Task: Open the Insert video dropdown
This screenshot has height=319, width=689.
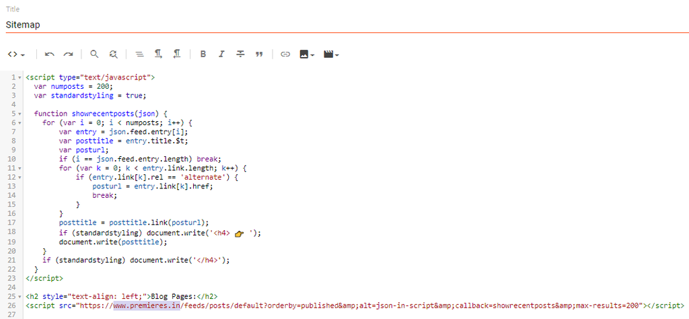Action: [x=331, y=55]
